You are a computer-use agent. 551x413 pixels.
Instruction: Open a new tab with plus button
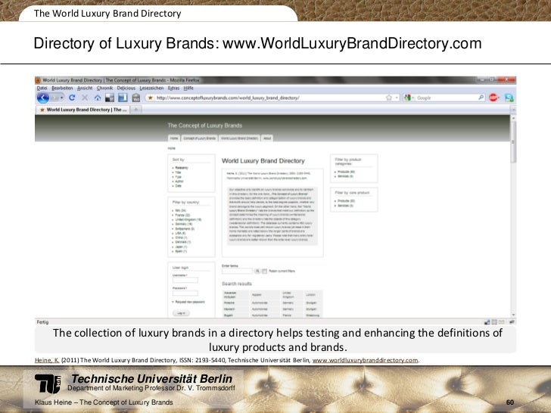136,110
